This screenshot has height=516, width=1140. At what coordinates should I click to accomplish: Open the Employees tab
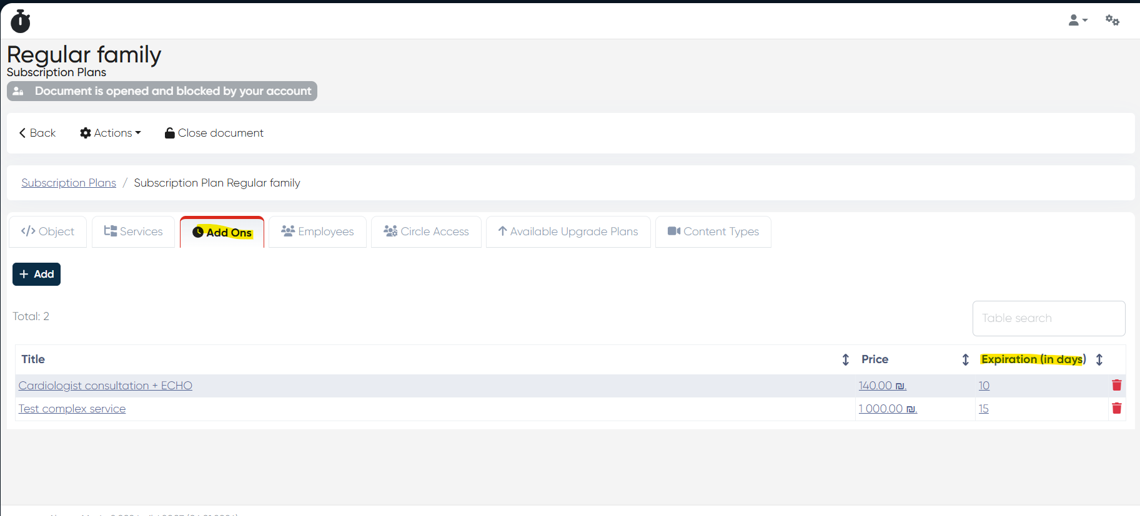pos(317,231)
